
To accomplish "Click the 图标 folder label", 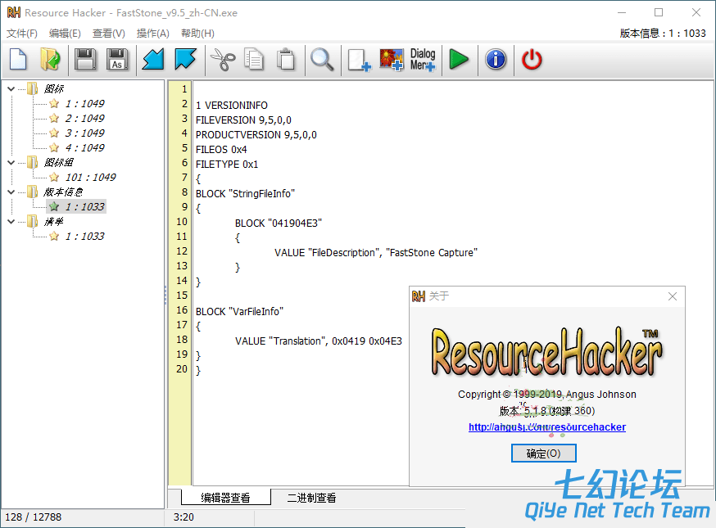I will point(53,89).
